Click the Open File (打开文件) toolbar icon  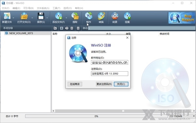[x=24, y=16]
